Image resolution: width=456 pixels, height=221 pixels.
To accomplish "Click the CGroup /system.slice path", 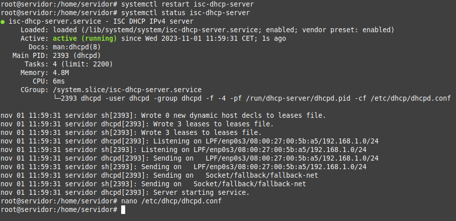I will [x=127, y=90].
